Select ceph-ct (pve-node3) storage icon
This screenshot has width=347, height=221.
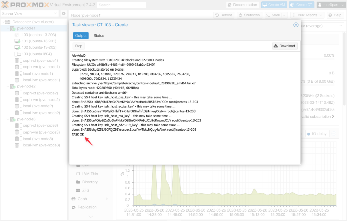18,125
